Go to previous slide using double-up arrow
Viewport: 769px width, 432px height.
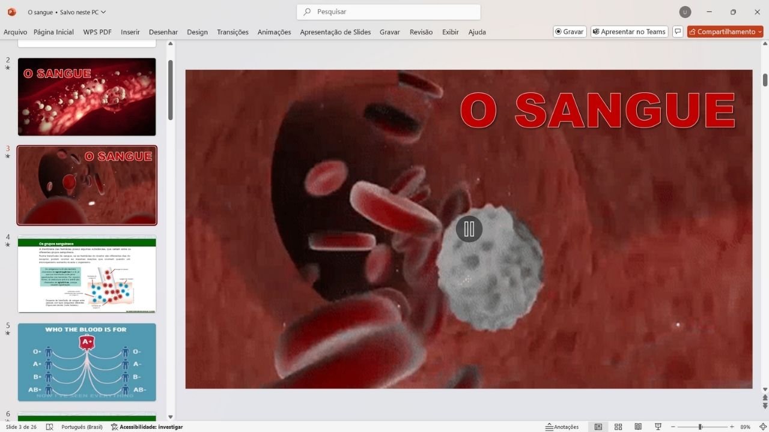[x=765, y=398]
